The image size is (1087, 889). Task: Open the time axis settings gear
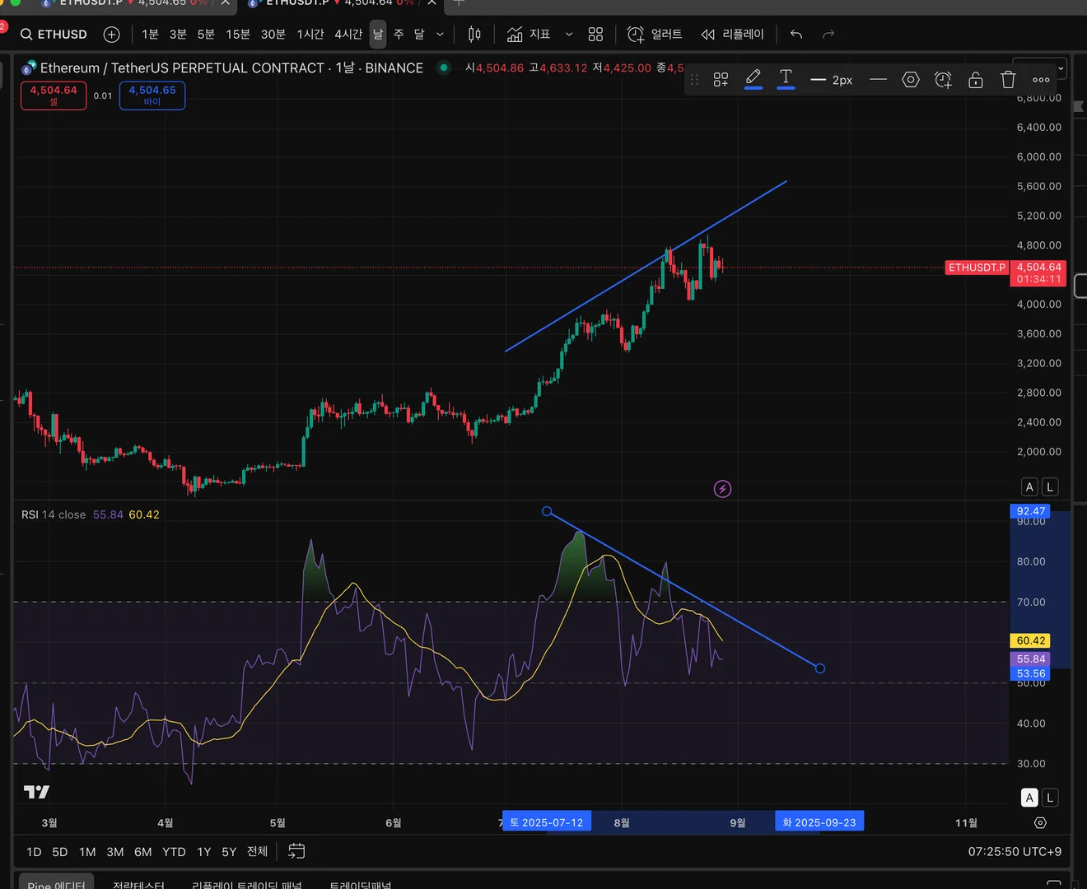(x=1040, y=823)
